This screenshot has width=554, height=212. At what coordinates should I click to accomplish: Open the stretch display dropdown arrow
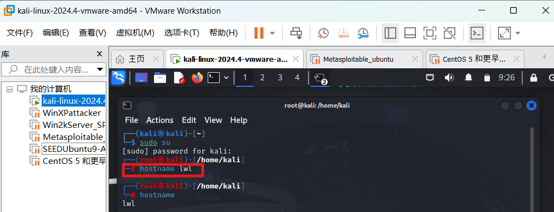click(518, 33)
